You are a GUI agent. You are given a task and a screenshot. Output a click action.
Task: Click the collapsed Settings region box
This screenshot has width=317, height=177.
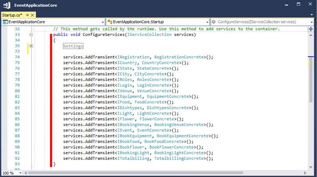click(x=73, y=46)
